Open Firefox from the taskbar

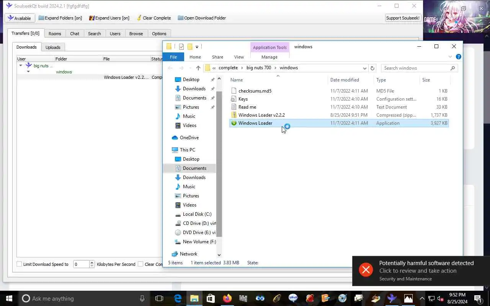click(x=227, y=298)
